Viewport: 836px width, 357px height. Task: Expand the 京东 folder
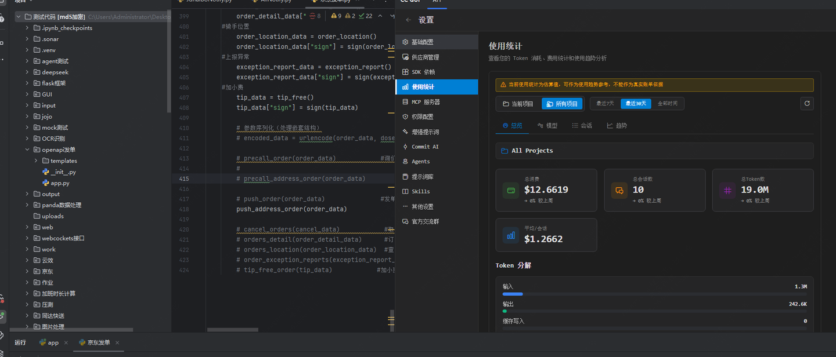(x=27, y=271)
